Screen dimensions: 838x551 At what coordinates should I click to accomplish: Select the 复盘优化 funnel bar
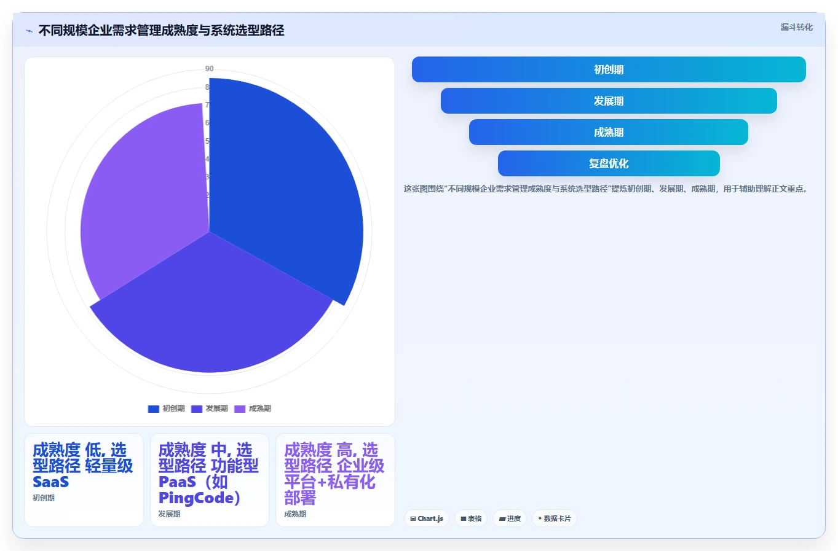tap(609, 163)
